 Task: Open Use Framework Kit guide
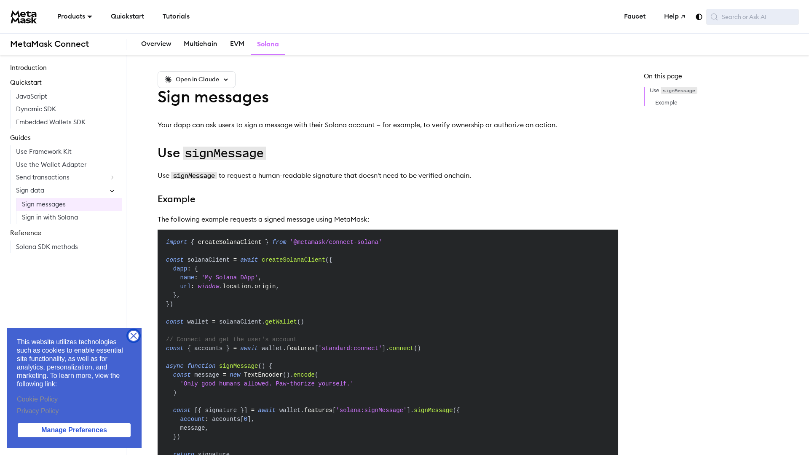(44, 152)
